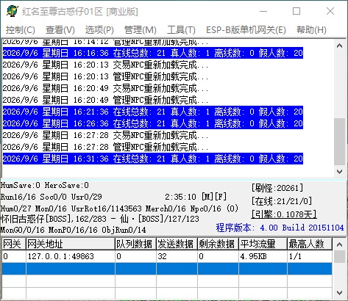Select the 16:27:28 交易NPC重新加载完成 log line

tap(105, 135)
